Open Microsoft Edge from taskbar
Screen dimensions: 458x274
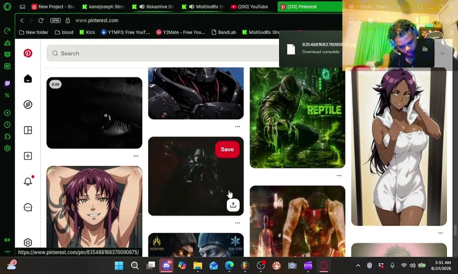(229, 265)
